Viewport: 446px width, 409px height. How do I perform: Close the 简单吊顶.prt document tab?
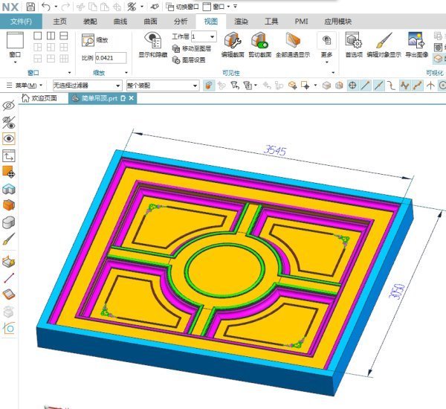click(132, 98)
